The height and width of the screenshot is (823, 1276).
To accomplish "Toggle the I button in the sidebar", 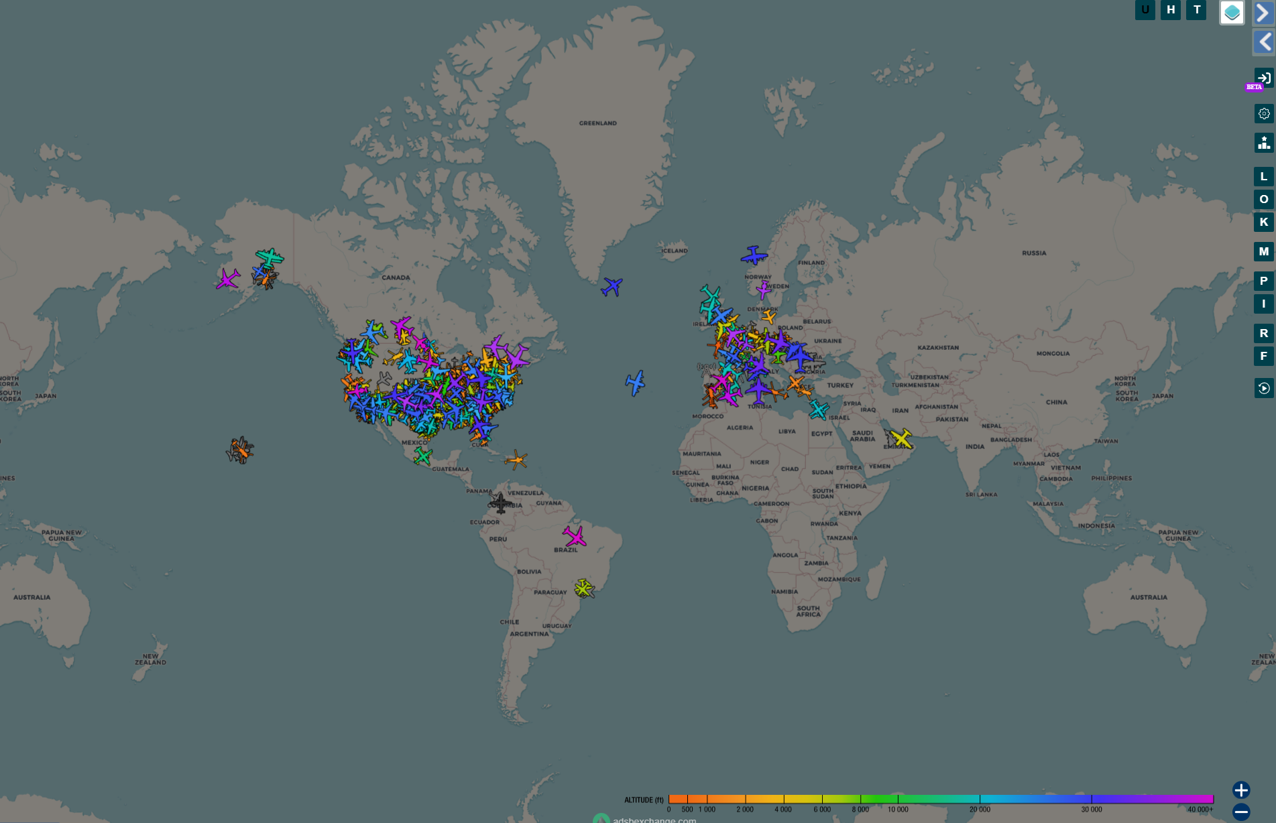I will (x=1264, y=304).
